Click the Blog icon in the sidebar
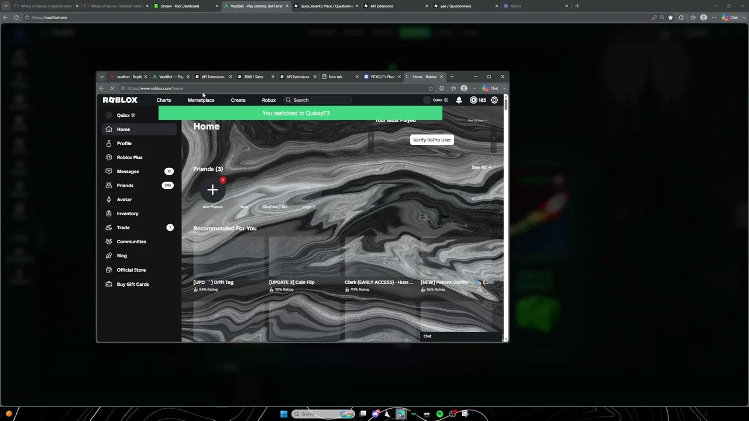The height and width of the screenshot is (421, 749). [x=109, y=256]
